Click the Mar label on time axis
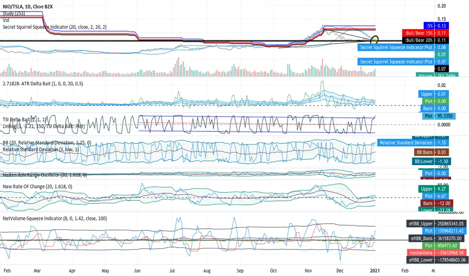 click(x=37, y=270)
